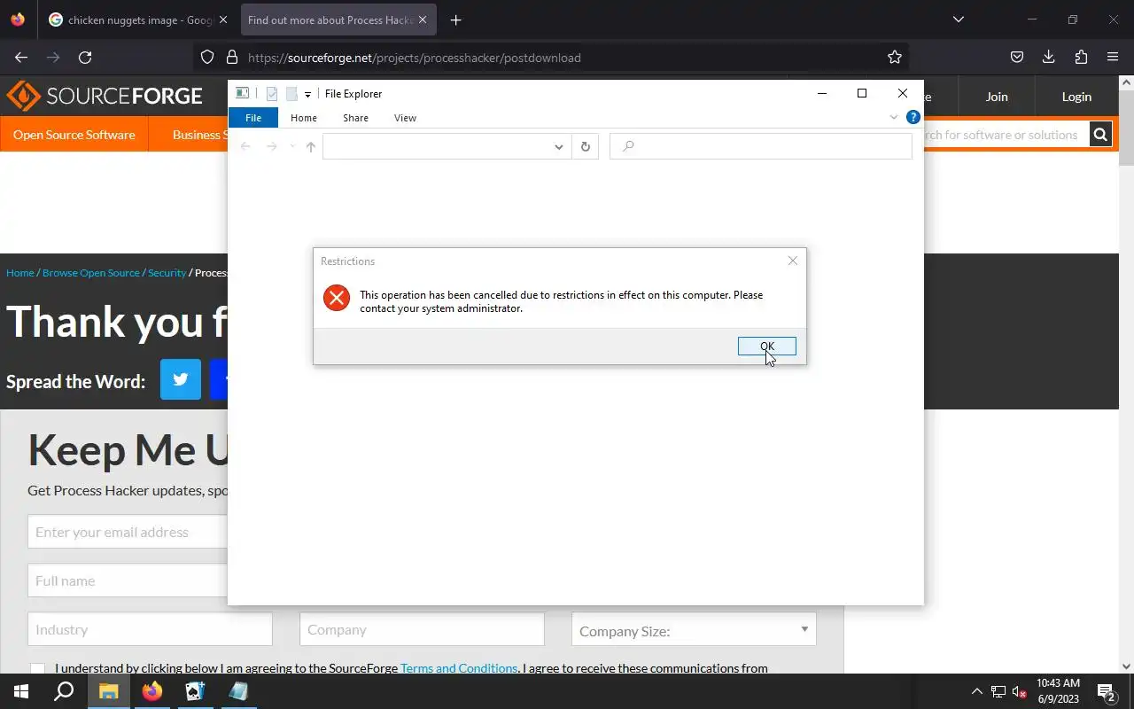
Task: Open the recent locations dropdown
Action: pyautogui.click(x=292, y=146)
